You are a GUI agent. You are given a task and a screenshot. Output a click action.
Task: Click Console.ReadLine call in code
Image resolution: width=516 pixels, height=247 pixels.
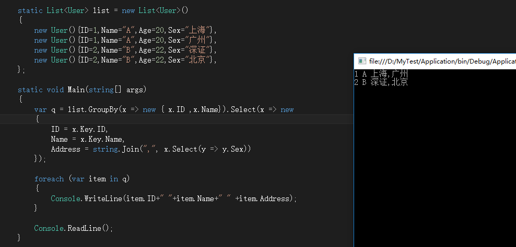[73, 228]
